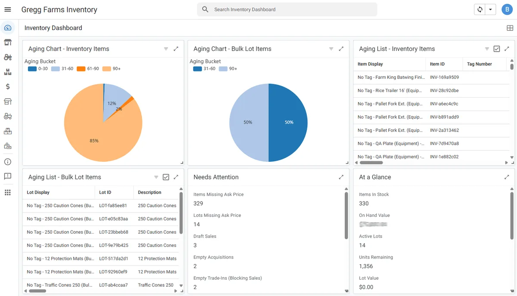Click lot ID LOT-9e79b425
This screenshot has height=296, width=517.
[114, 245]
